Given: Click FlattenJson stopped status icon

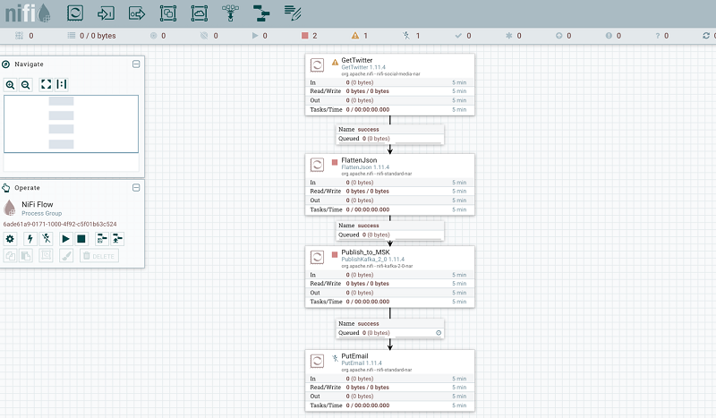Looking at the screenshot, I should coord(335,162).
